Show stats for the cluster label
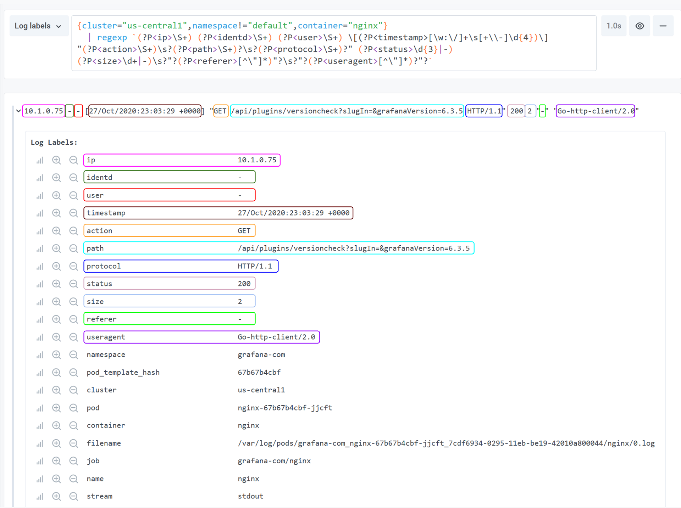This screenshot has height=508, width=681. pyautogui.click(x=39, y=390)
